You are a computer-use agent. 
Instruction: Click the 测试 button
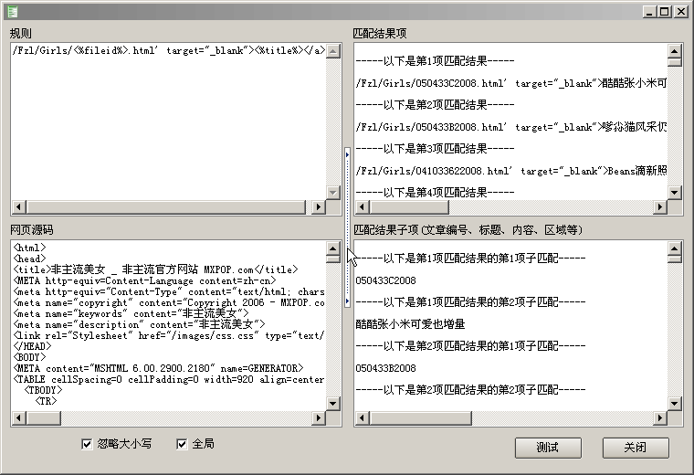548,448
